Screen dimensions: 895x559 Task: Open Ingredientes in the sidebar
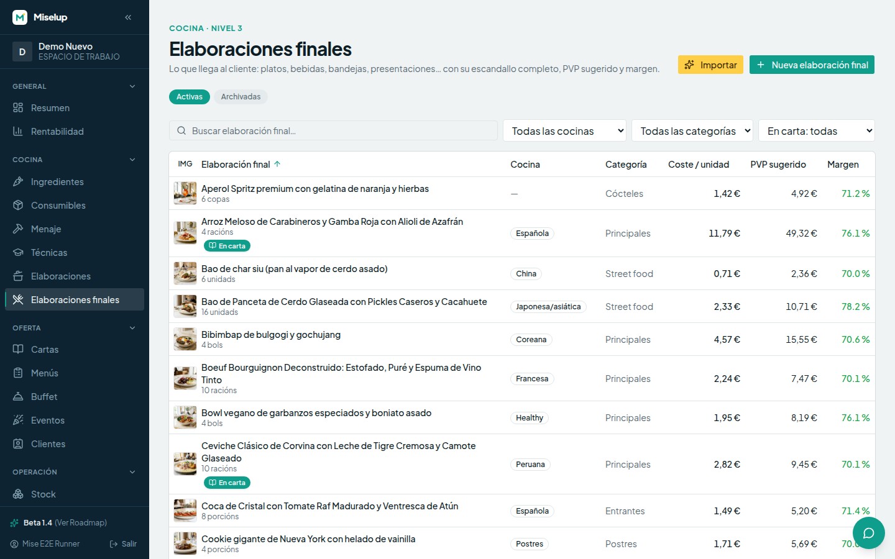[x=75, y=181]
